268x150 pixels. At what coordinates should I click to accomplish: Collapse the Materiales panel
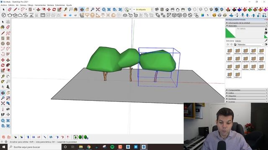point(246,26)
